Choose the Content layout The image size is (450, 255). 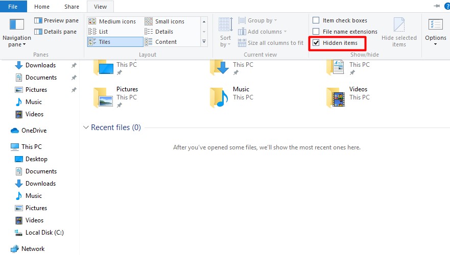click(161, 42)
